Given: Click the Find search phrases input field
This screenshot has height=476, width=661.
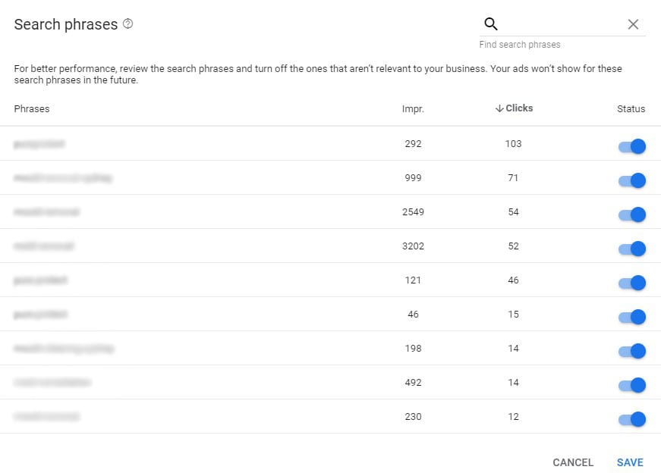Looking at the screenshot, I should tap(562, 24).
